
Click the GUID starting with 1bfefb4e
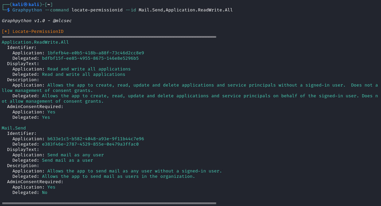pos(95,53)
